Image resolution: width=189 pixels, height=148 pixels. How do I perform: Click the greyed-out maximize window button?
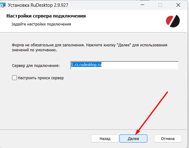(160, 5)
